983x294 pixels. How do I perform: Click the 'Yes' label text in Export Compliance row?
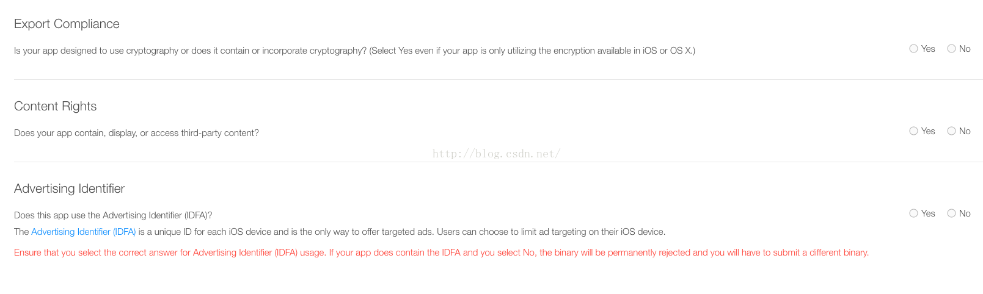928,49
